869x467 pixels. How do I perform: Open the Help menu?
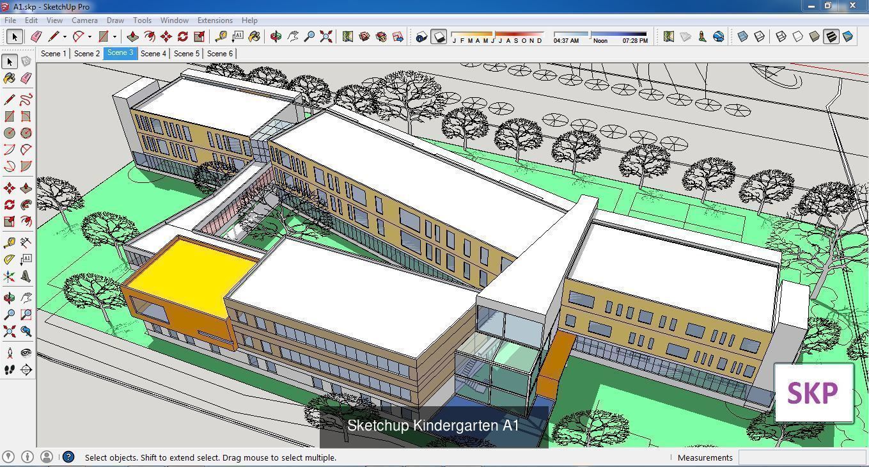[249, 20]
